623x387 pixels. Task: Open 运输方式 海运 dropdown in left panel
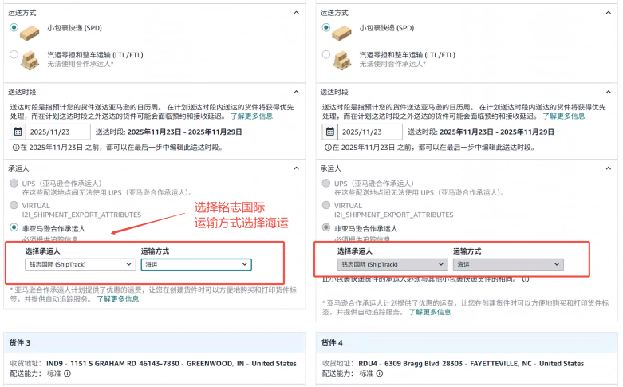(x=196, y=264)
